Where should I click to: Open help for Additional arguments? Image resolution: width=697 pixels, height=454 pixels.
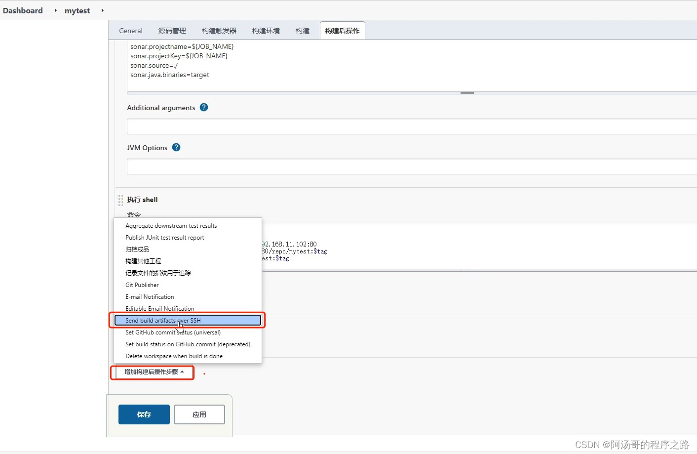[204, 107]
